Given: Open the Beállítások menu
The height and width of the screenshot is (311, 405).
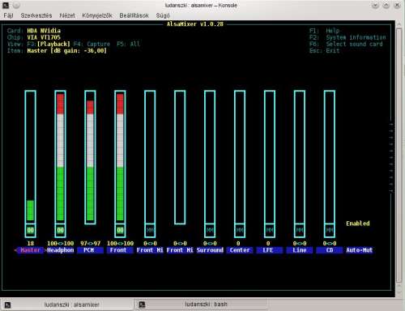Looking at the screenshot, I should (x=134, y=15).
